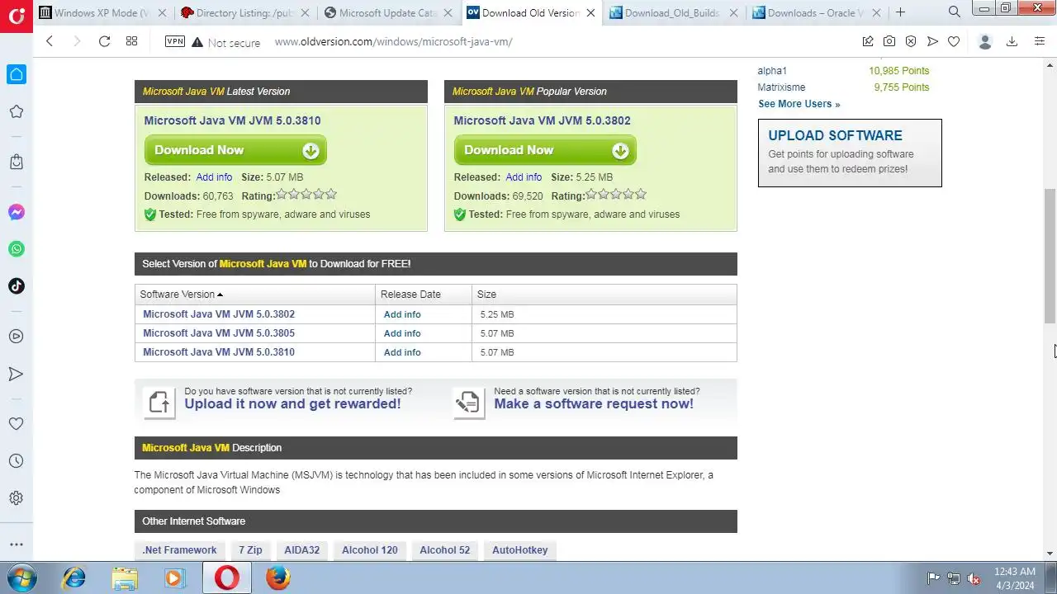1057x594 pixels.
Task: Open sidebar Settings gear
Action: [x=16, y=498]
